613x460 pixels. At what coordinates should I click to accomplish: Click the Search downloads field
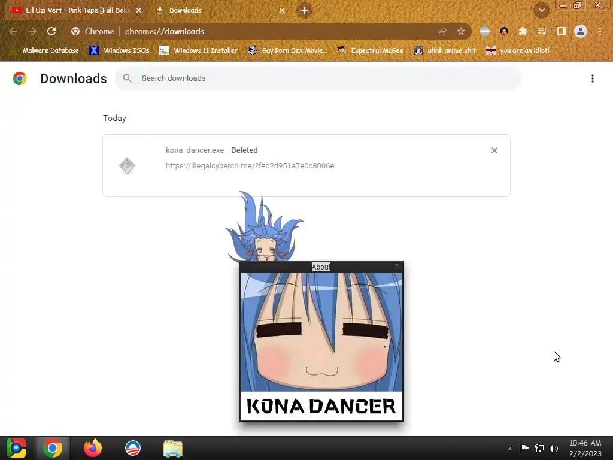click(x=318, y=78)
